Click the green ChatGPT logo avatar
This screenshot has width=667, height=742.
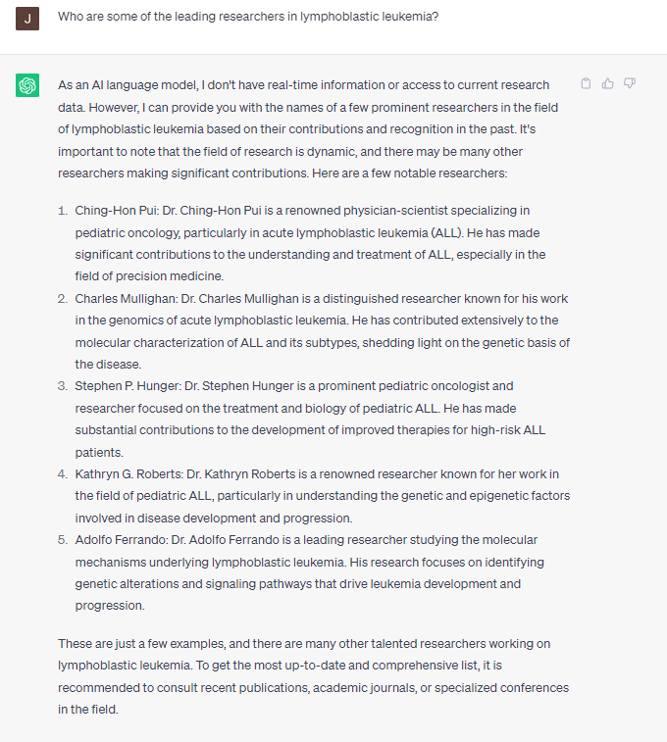[x=27, y=86]
